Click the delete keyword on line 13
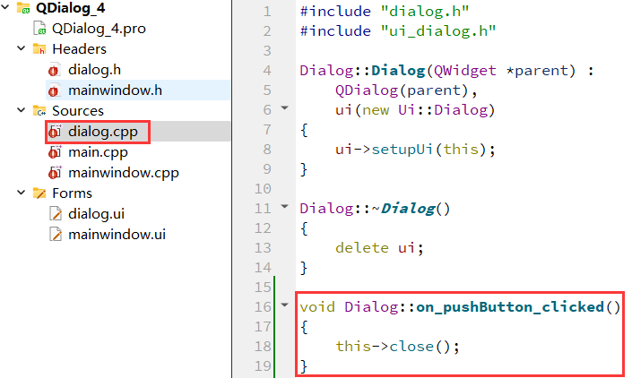This screenshot has height=378, width=632. [x=362, y=247]
